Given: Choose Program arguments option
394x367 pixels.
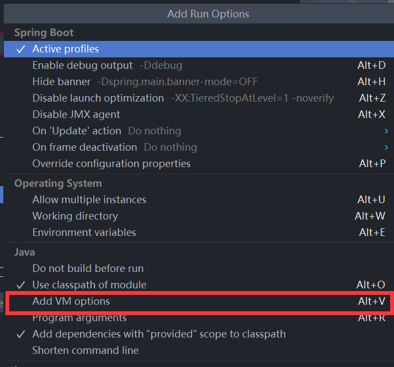Looking at the screenshot, I should [199, 318].
